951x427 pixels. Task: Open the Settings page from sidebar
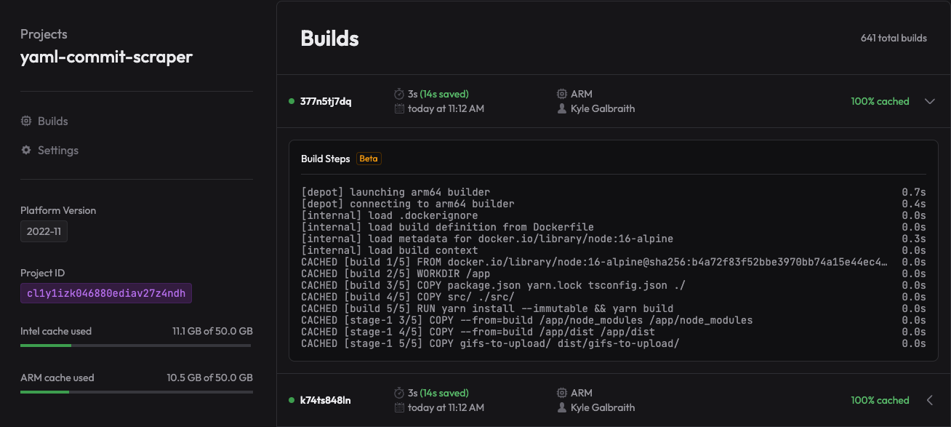click(57, 151)
